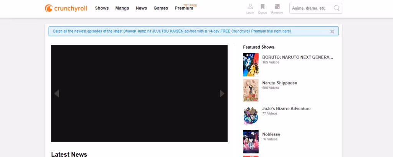The image size is (393, 157).
Task: Open JoJo's Bizarre Adventure title link
Action: tap(286, 108)
